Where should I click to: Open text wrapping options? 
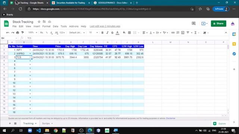[x=158, y=33]
